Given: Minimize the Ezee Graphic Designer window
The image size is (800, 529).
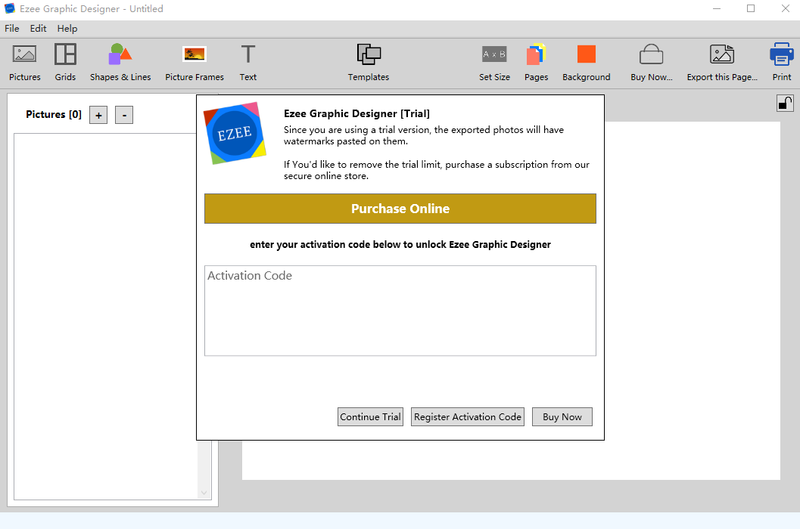Looking at the screenshot, I should (717, 8).
